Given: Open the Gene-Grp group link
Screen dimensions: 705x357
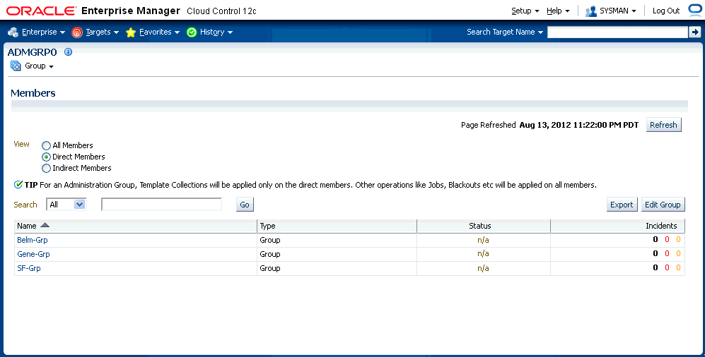Looking at the screenshot, I should 33,254.
